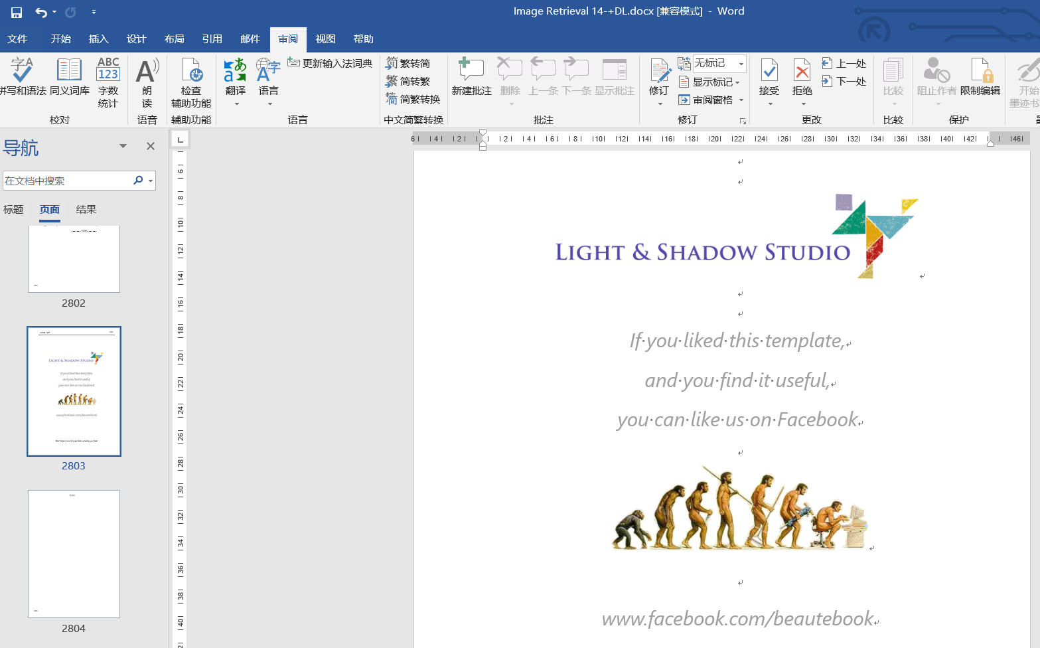The height and width of the screenshot is (648, 1040).
Task: Click Show Comments (显示批注) icon
Action: [615, 70]
